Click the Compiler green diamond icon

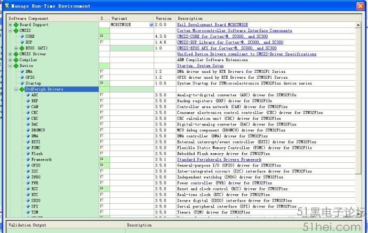pos(16,60)
